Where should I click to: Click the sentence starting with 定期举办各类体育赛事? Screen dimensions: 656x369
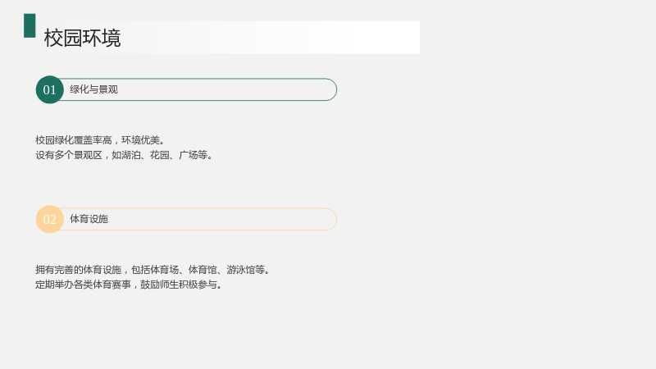click(129, 285)
